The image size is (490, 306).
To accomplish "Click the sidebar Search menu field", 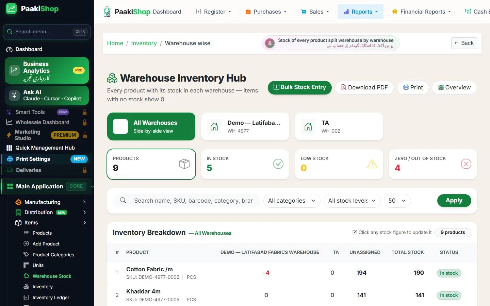I will pyautogui.click(x=47, y=32).
